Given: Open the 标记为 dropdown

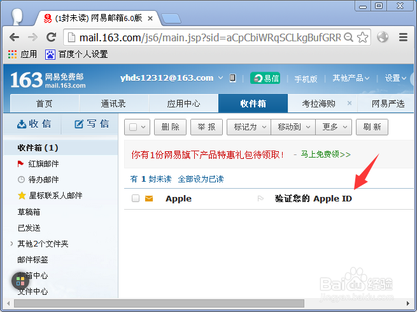Looking at the screenshot, I should point(249,127).
